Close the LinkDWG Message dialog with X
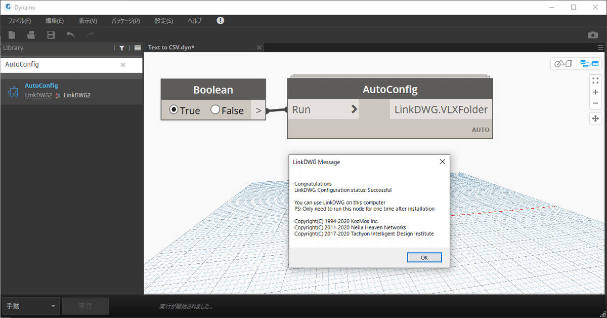This screenshot has height=318, width=607. tap(442, 162)
